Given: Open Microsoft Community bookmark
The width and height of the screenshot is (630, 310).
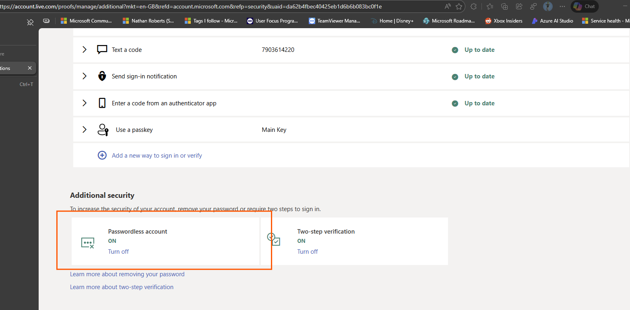Looking at the screenshot, I should click(87, 21).
